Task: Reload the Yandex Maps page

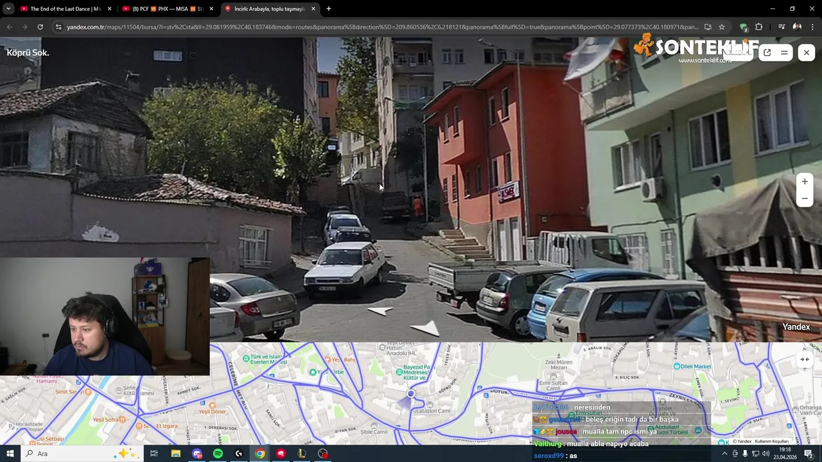Action: [x=40, y=27]
